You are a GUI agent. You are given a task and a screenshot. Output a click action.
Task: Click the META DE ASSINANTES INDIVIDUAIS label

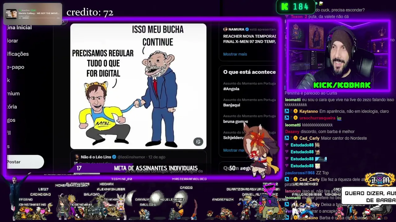156,168
